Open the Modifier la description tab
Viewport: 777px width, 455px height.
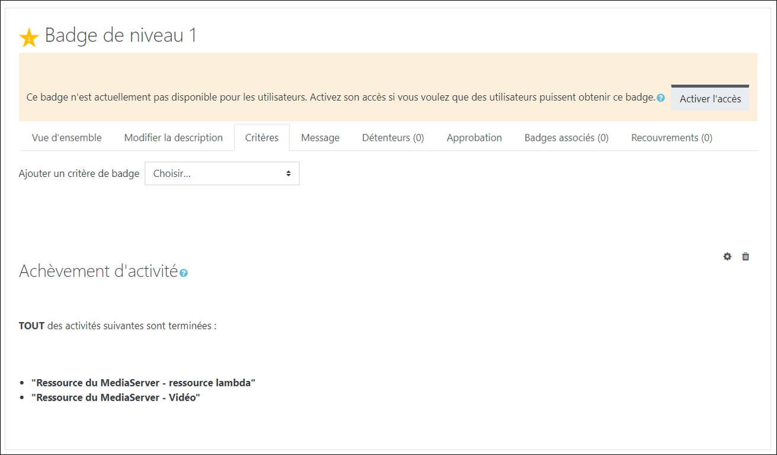[x=173, y=138]
